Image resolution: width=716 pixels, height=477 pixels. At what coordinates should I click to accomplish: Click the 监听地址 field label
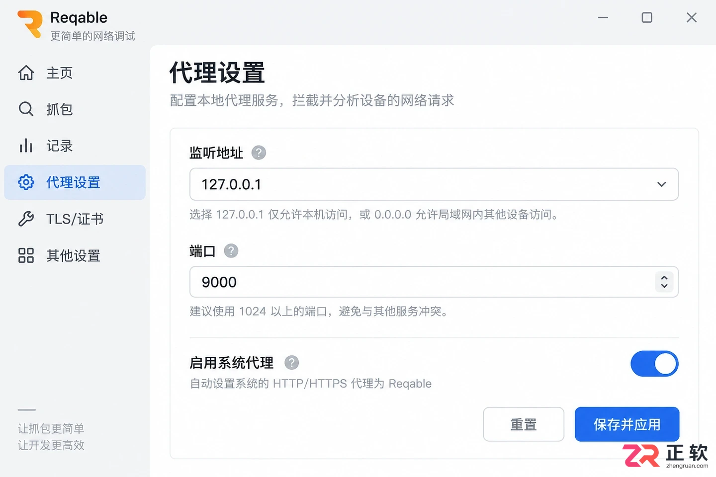point(216,153)
